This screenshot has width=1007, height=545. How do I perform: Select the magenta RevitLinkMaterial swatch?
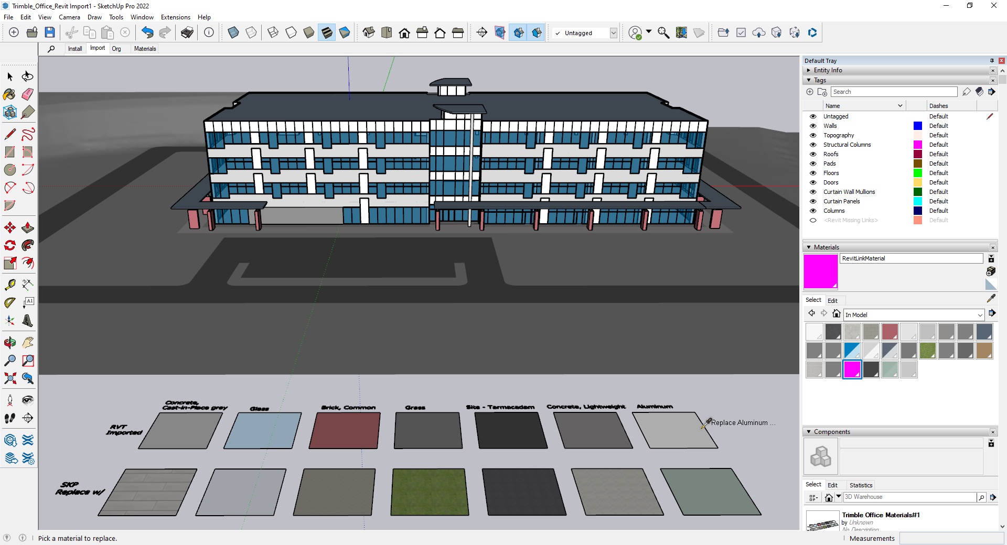[852, 369]
